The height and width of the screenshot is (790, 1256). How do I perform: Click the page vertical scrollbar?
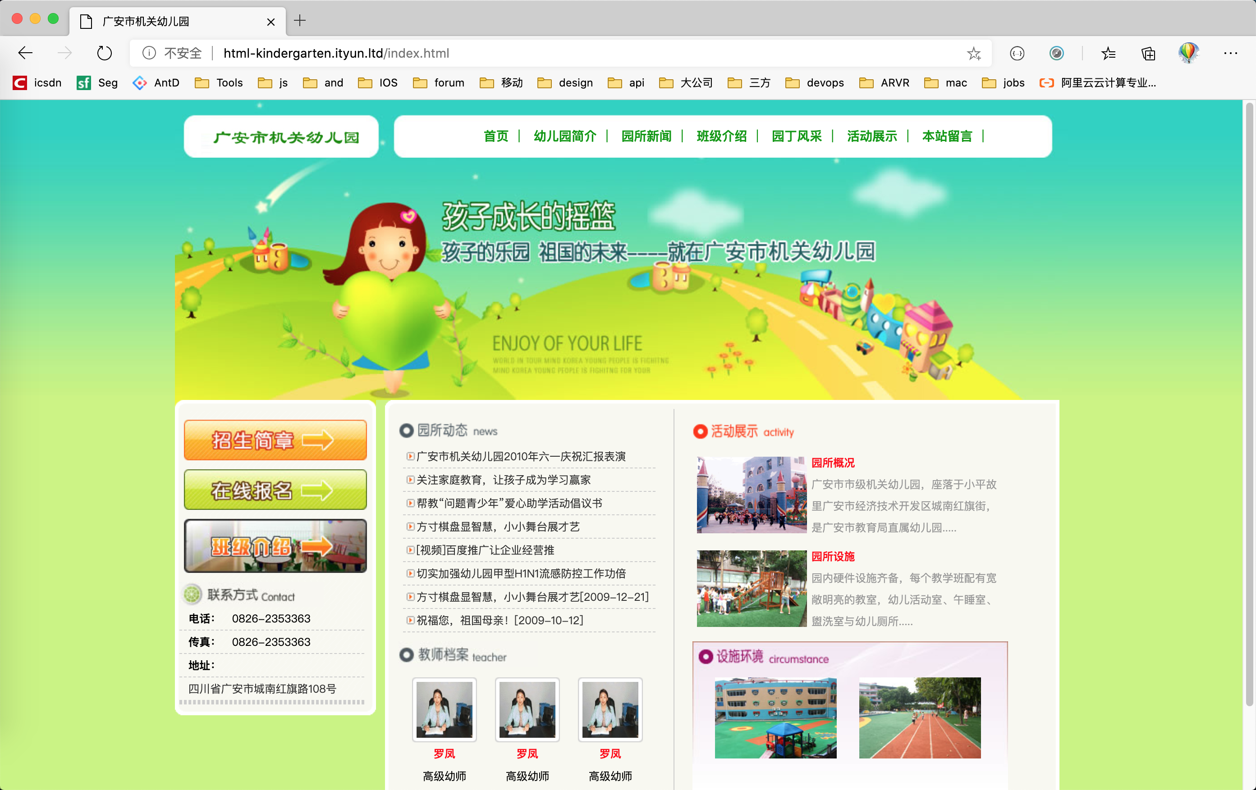[1249, 404]
